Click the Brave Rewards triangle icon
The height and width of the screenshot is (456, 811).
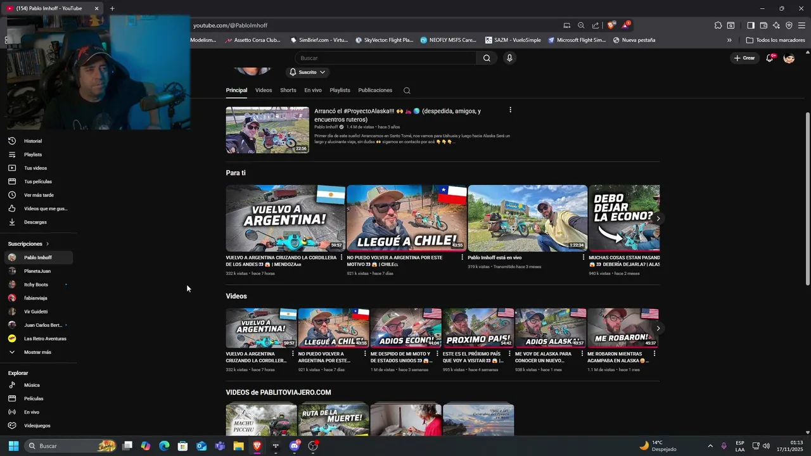click(626, 25)
